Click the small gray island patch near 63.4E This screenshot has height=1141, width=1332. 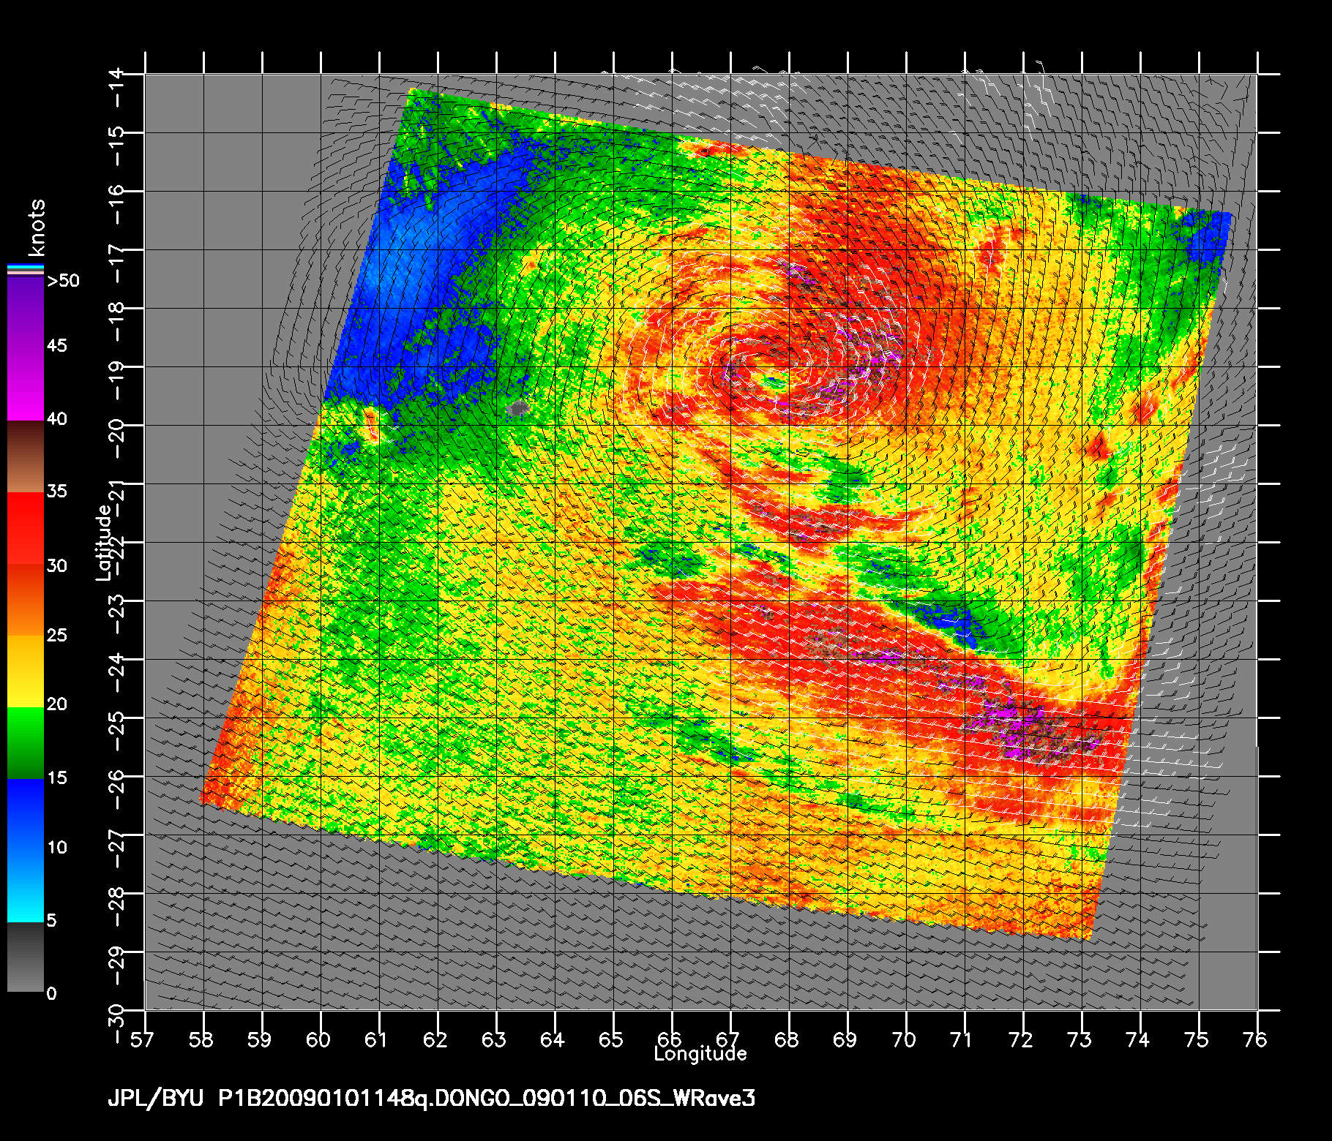coord(517,407)
